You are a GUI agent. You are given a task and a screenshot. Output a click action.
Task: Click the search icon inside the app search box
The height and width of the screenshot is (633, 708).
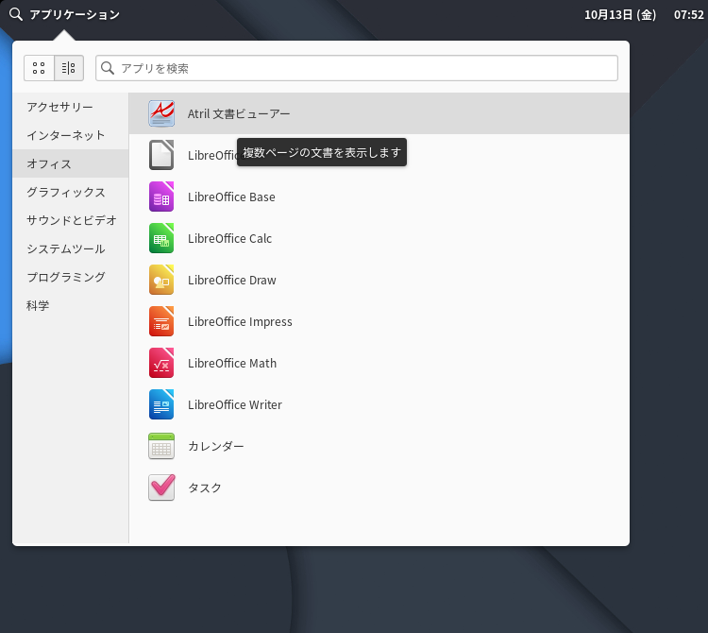108,68
